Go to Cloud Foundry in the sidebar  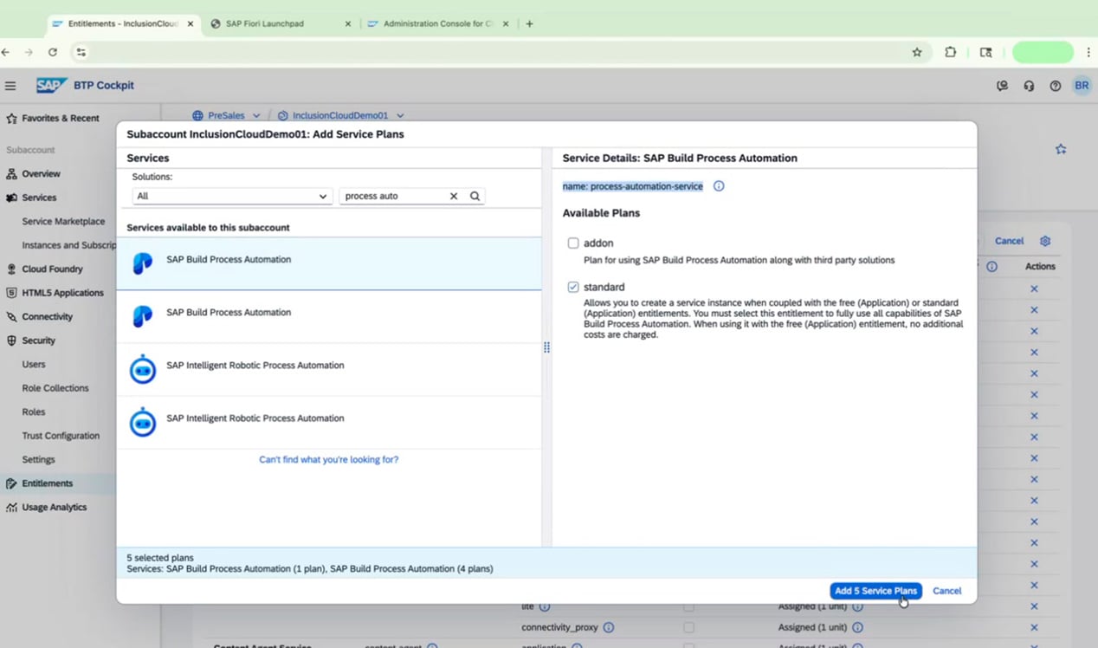tap(52, 269)
